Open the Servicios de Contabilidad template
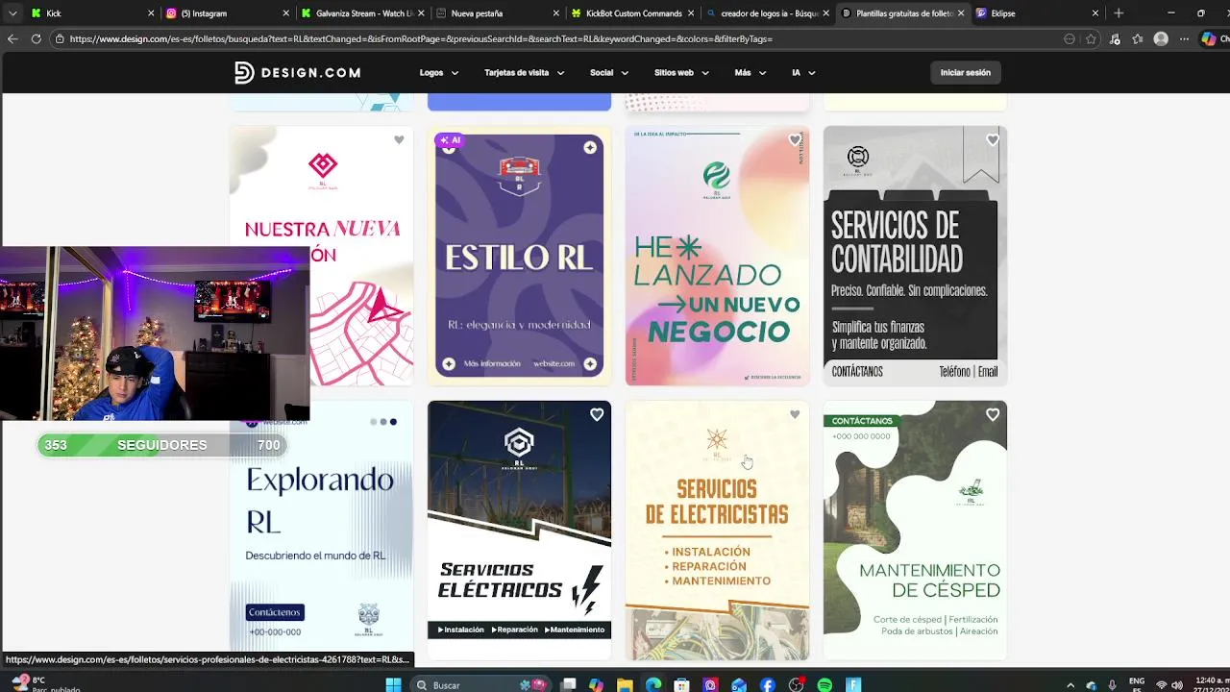The width and height of the screenshot is (1230, 692). [x=915, y=256]
